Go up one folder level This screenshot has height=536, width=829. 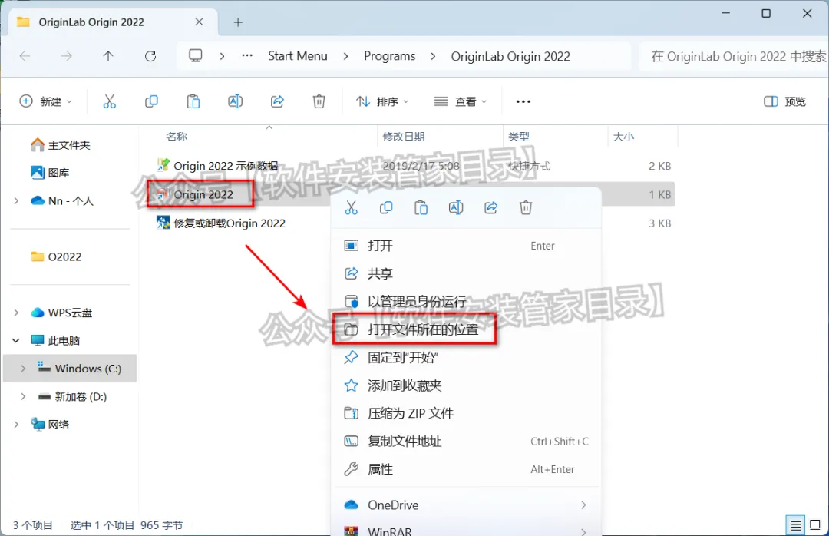[108, 56]
